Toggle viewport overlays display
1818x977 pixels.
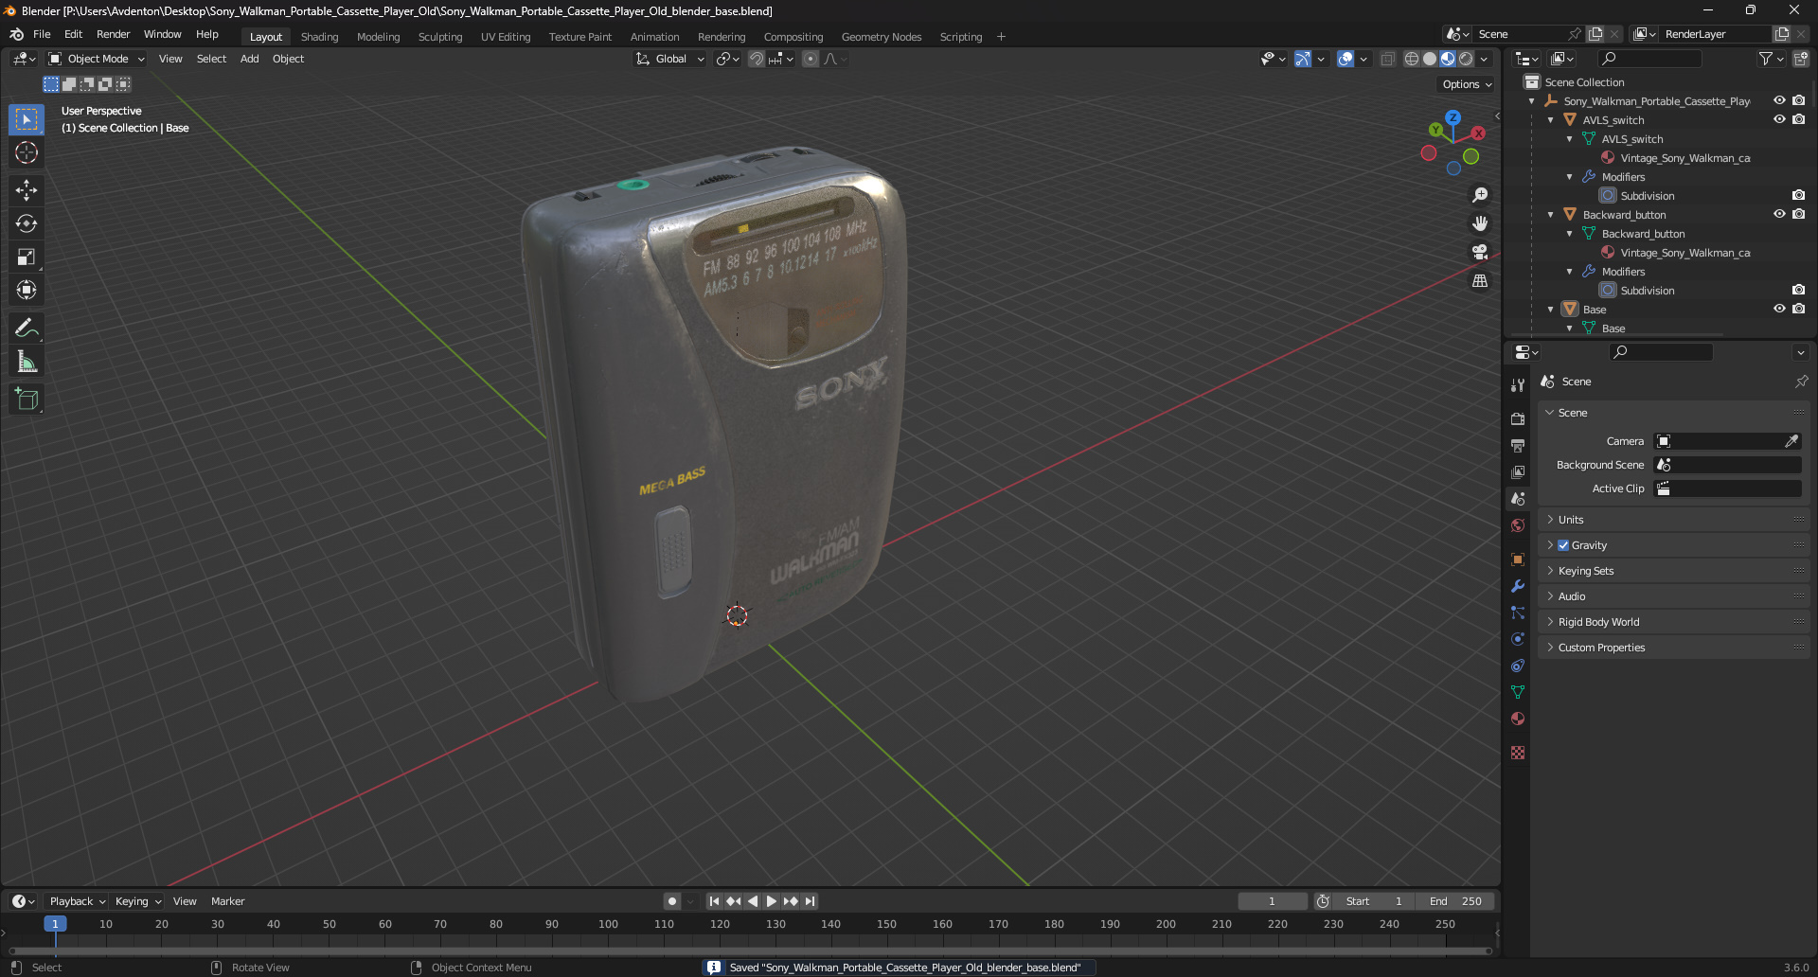click(1346, 59)
